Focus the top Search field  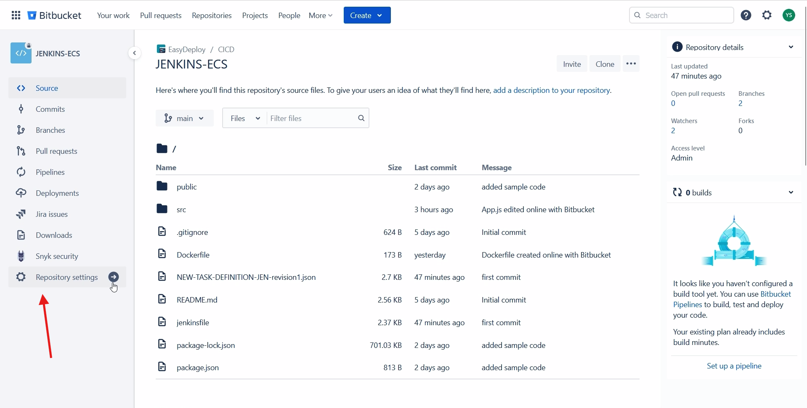pyautogui.click(x=682, y=16)
